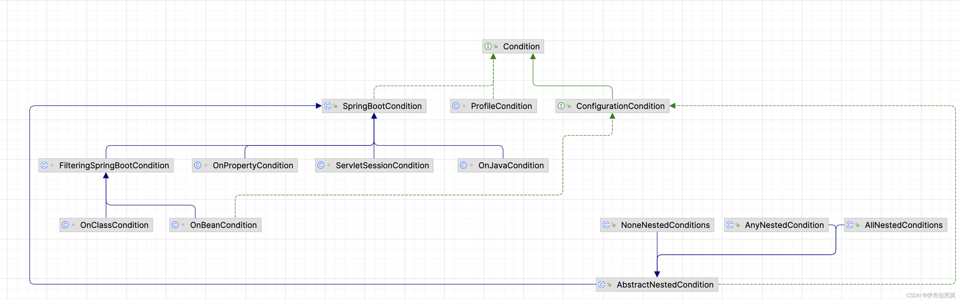Select the OnClassCondition node
Image resolution: width=960 pixels, height=301 pixels.
click(106, 225)
